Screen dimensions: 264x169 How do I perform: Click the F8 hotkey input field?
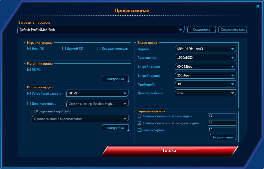pyautogui.click(x=222, y=123)
